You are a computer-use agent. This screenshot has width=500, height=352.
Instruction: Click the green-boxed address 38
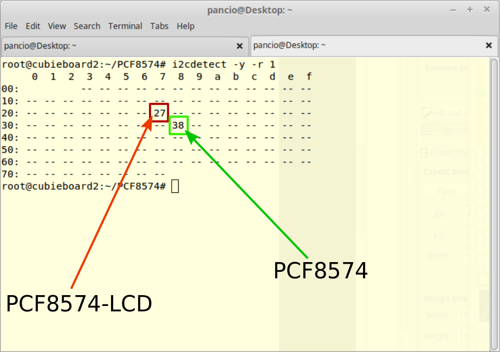[x=178, y=126]
